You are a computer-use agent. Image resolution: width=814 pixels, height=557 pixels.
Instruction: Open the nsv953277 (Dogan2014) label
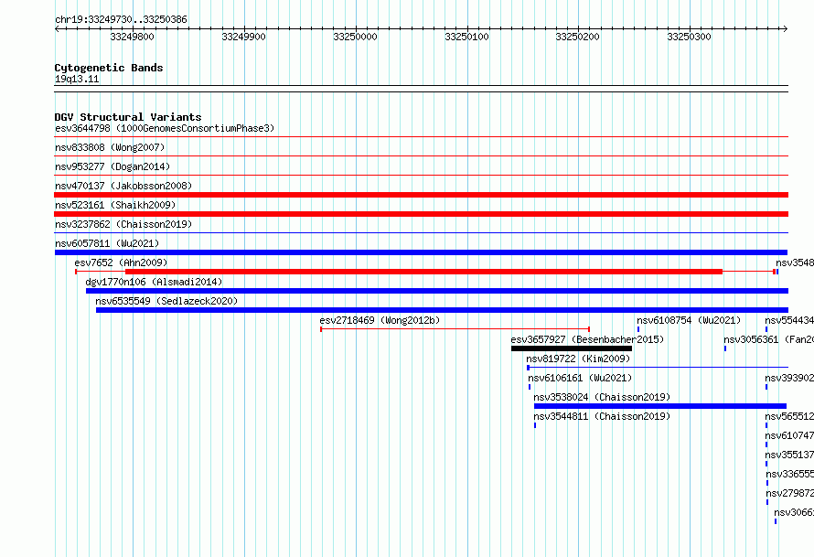point(112,166)
